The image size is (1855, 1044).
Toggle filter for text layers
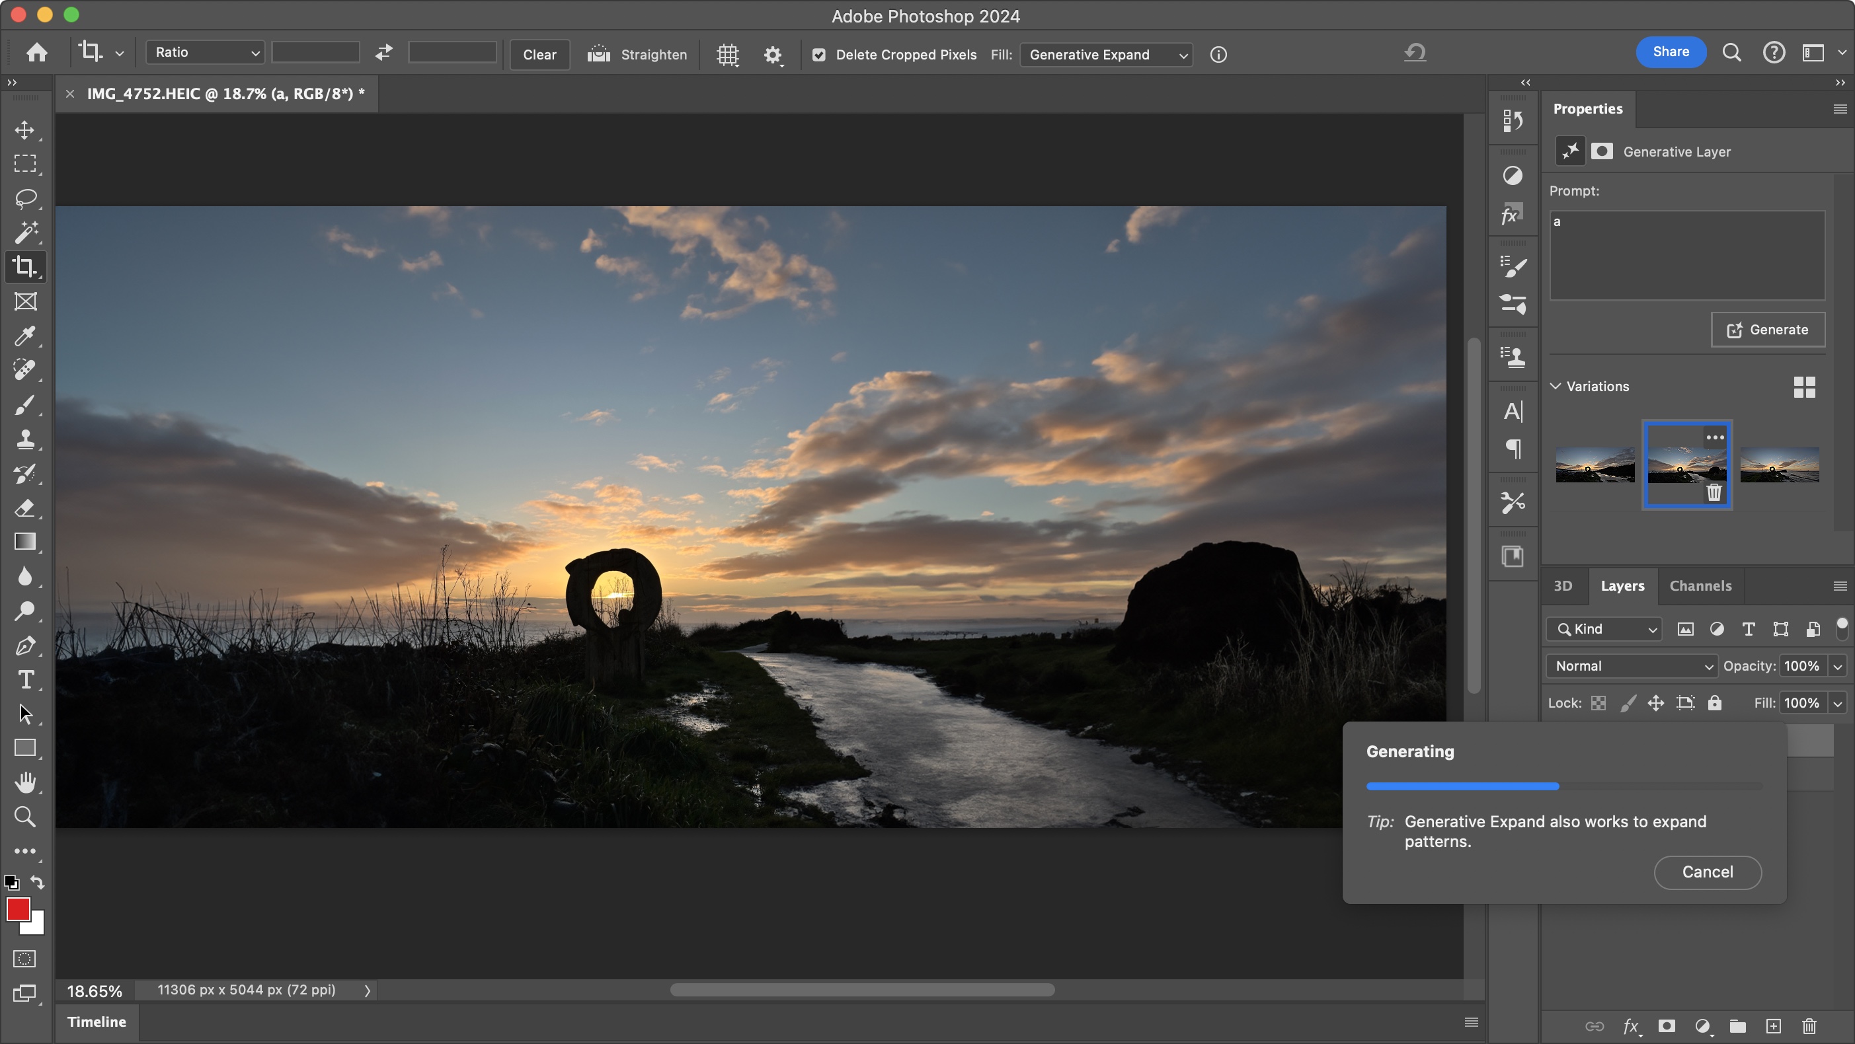click(x=1749, y=628)
